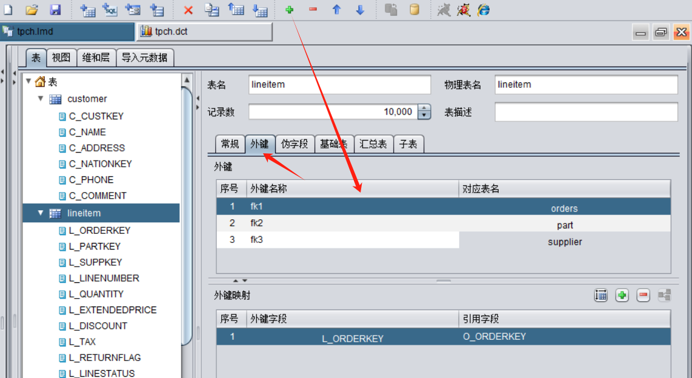The height and width of the screenshot is (378, 692).
Task: Restore the inner document window
Action: tap(660, 32)
